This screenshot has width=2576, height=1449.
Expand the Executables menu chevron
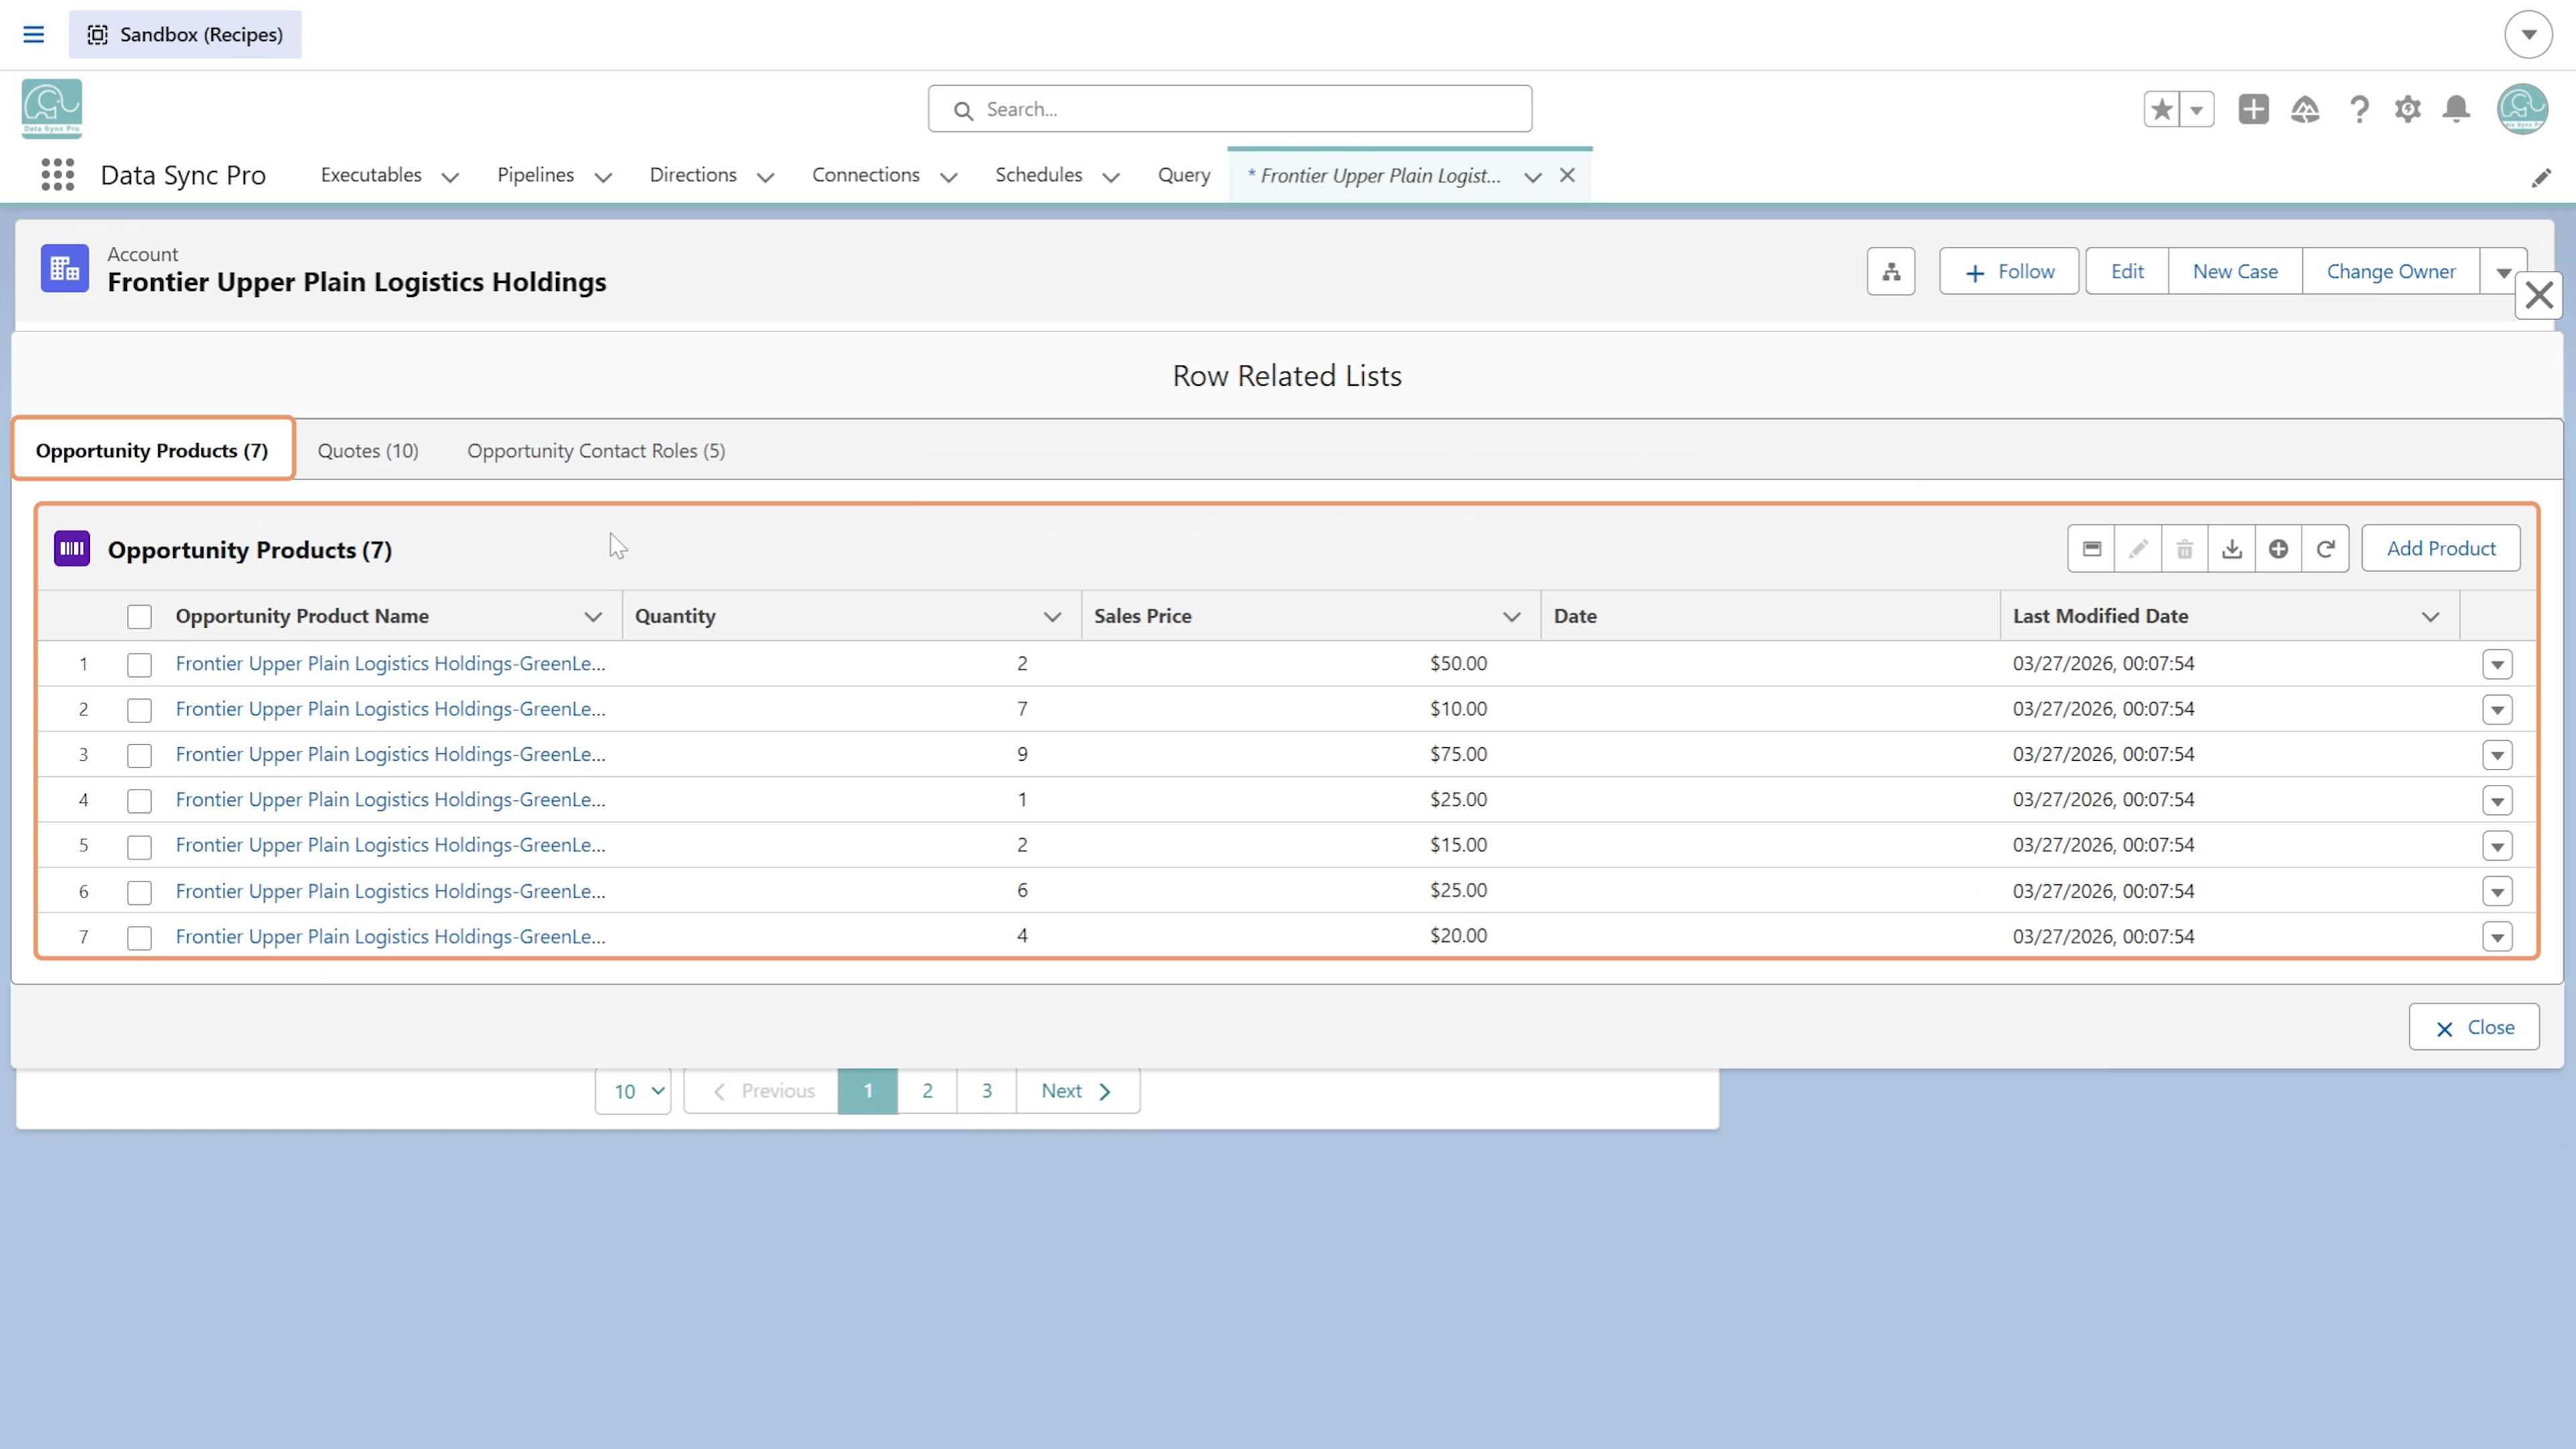[450, 177]
